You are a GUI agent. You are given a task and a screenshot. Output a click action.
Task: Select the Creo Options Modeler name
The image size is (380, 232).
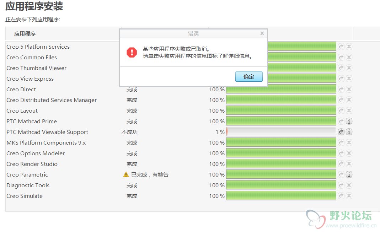(x=36, y=153)
